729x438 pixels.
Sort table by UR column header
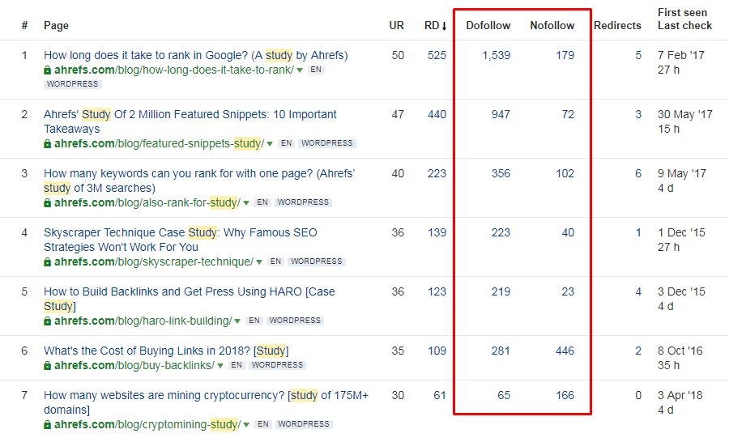pyautogui.click(x=397, y=26)
